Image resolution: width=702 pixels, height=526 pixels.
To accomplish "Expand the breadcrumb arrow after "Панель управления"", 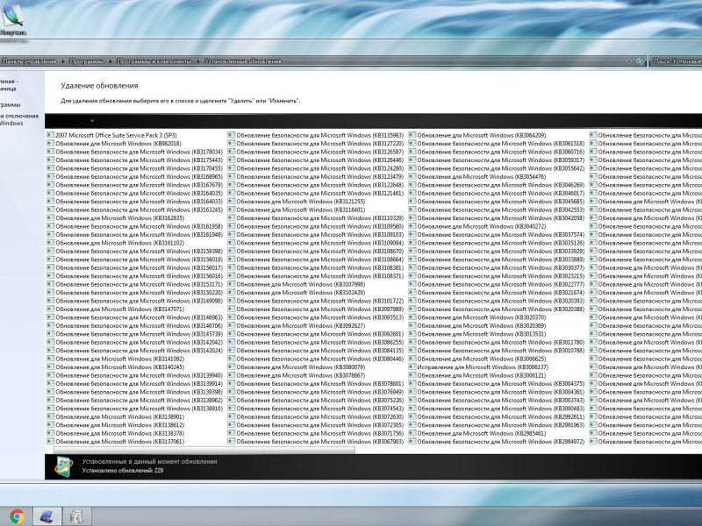I will (63, 61).
